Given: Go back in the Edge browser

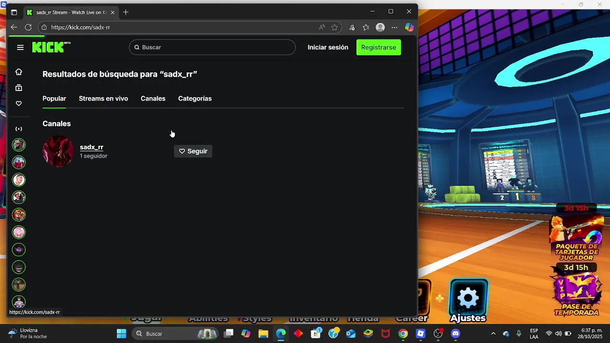Looking at the screenshot, I should (14, 27).
